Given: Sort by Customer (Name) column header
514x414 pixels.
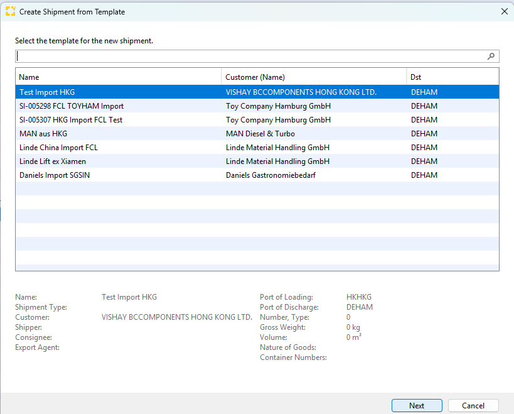Looking at the screenshot, I should click(x=255, y=77).
